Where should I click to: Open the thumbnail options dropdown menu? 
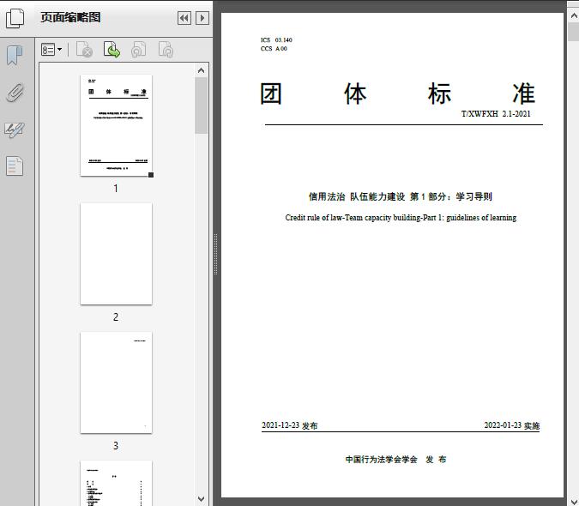point(51,50)
